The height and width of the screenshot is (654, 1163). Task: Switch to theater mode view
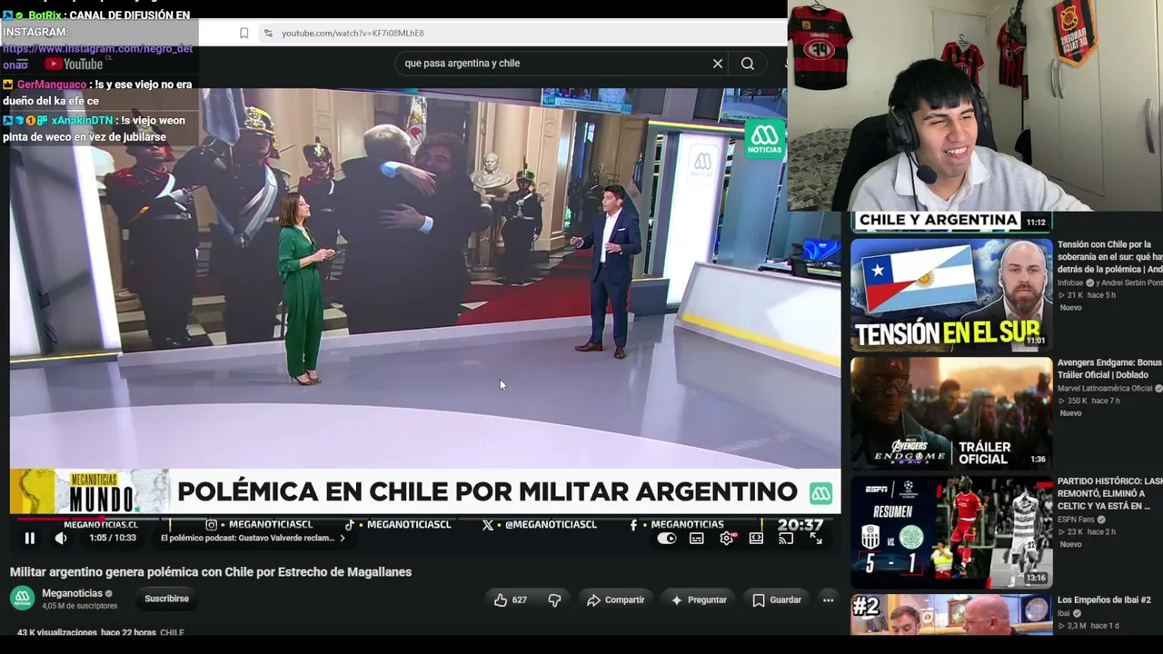(x=756, y=539)
